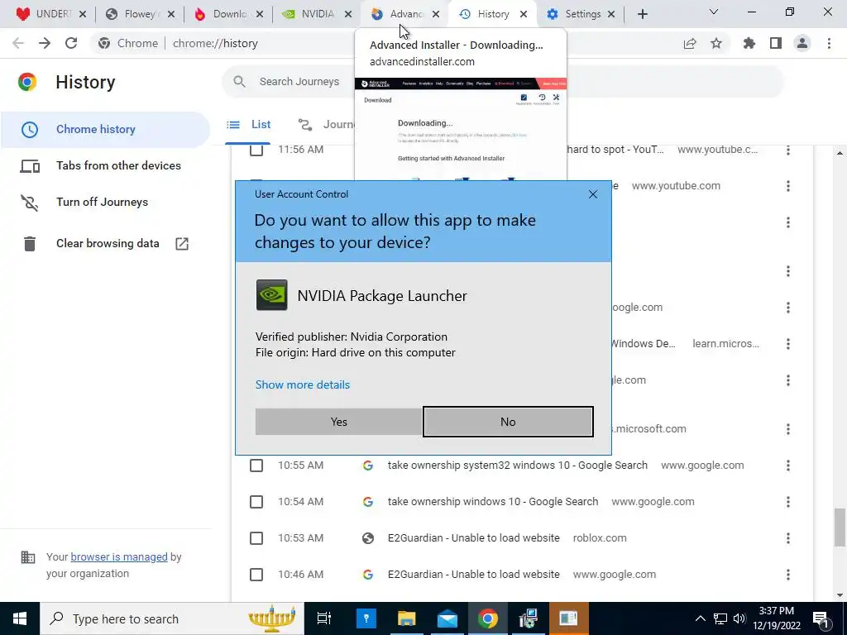Click the address bar showing chrome://history
847x635 pixels.
[215, 43]
